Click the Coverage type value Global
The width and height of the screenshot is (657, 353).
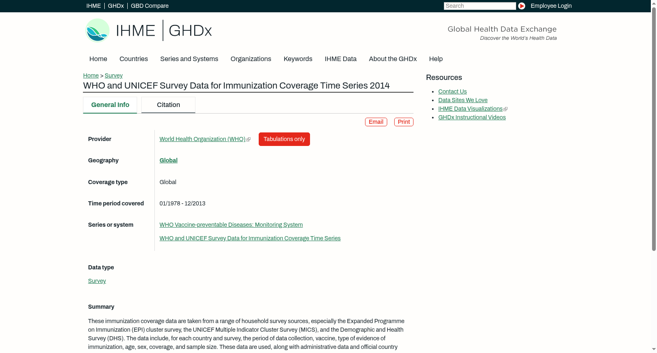coord(168,182)
